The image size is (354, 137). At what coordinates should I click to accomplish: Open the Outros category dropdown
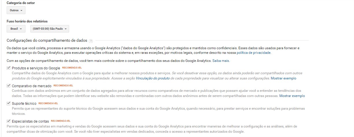pyautogui.click(x=16, y=10)
